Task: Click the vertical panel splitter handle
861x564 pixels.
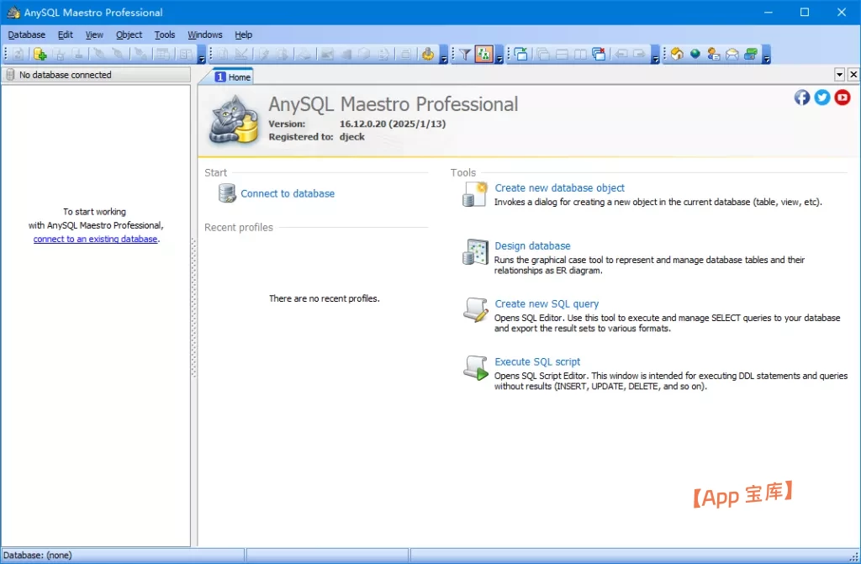Action: point(194,308)
